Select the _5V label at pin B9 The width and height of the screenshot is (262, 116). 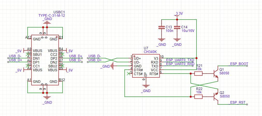point(70,70)
